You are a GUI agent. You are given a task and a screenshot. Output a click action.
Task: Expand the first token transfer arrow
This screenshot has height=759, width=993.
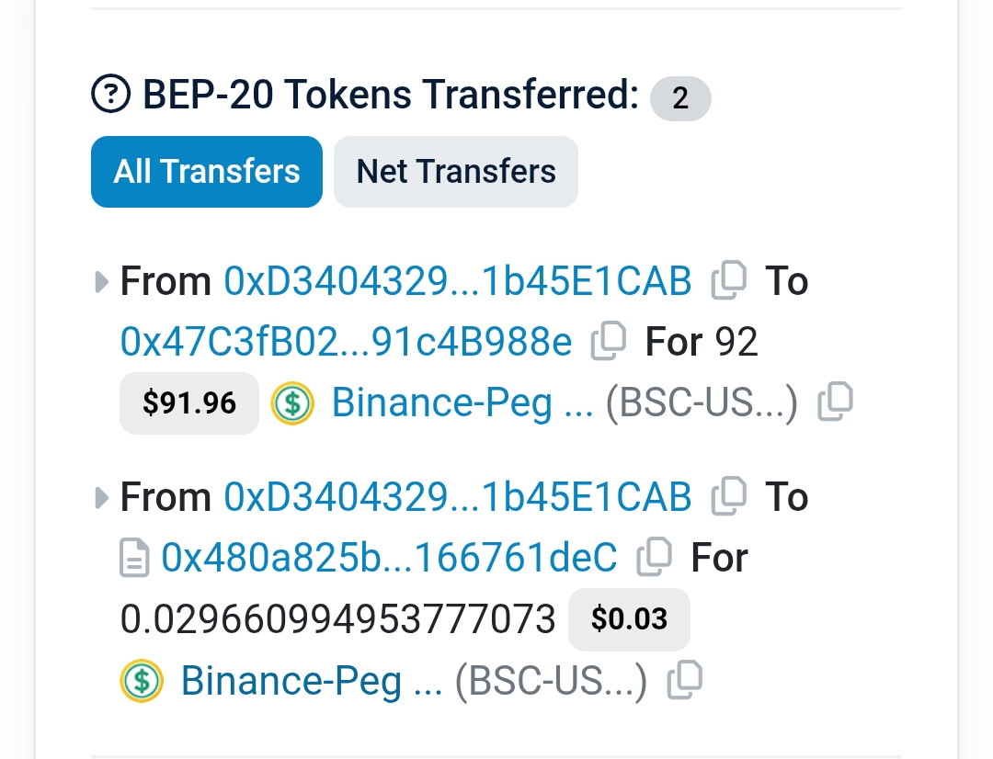[101, 282]
